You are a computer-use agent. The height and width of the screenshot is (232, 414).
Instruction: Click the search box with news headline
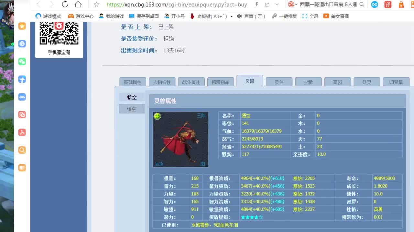pos(328,5)
